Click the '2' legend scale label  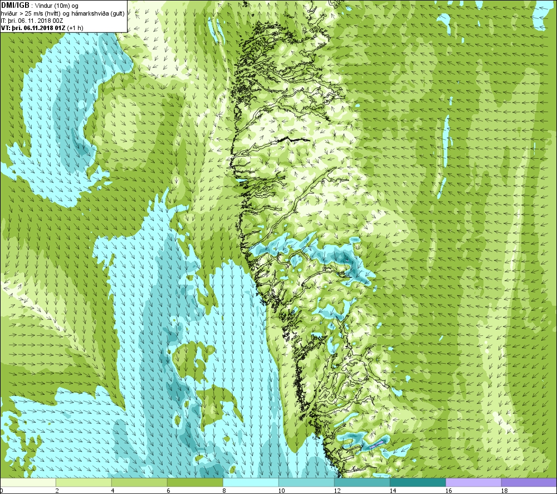(57, 491)
